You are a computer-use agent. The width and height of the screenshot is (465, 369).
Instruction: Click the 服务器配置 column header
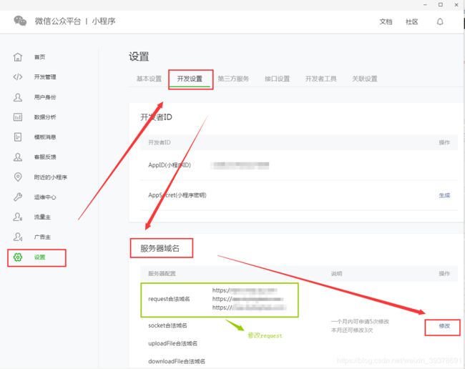[162, 274]
